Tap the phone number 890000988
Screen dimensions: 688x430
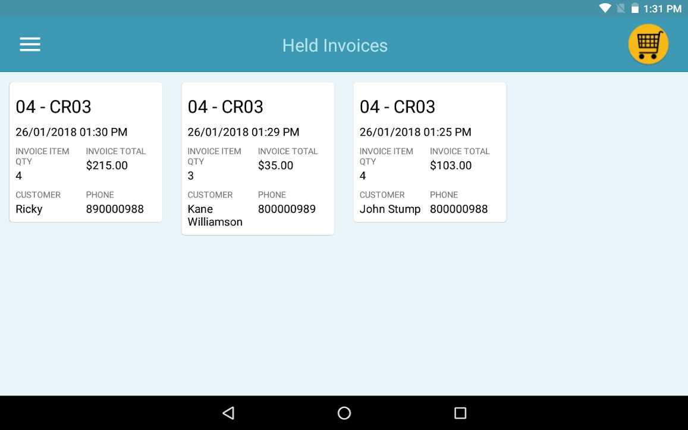tap(115, 209)
